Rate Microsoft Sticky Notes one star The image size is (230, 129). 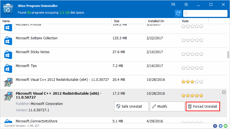pyautogui.click(x=183, y=54)
